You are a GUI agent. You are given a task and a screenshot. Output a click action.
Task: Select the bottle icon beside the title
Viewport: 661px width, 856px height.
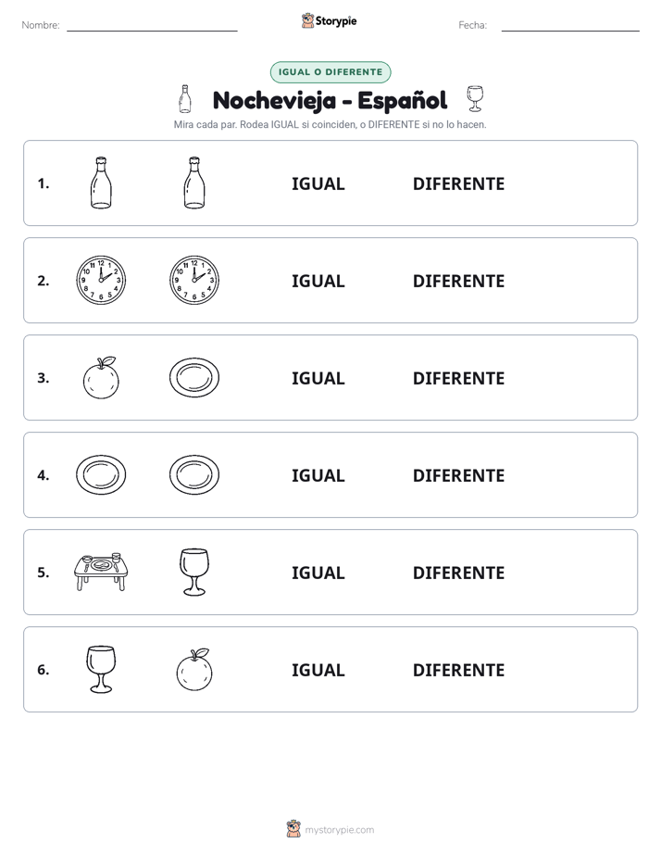(x=185, y=99)
